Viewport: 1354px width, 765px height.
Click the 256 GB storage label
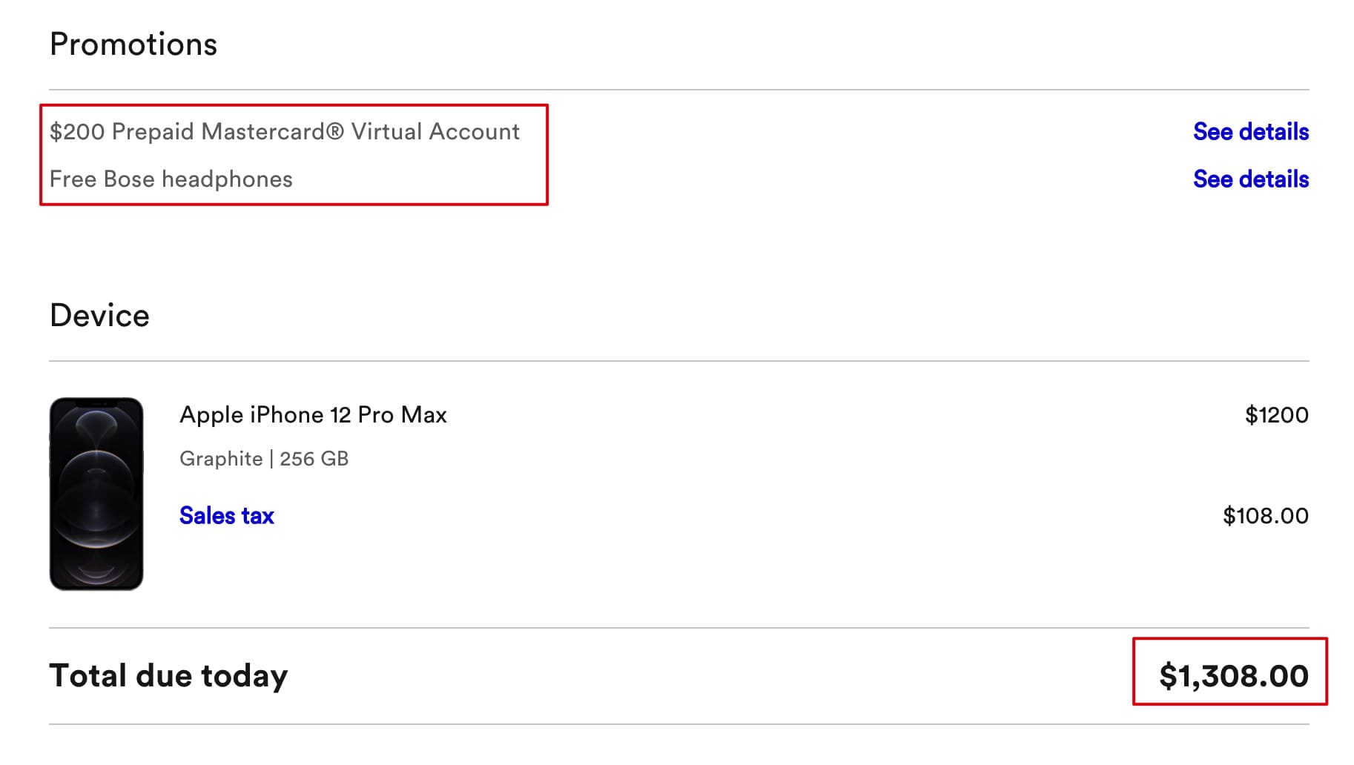tap(314, 459)
